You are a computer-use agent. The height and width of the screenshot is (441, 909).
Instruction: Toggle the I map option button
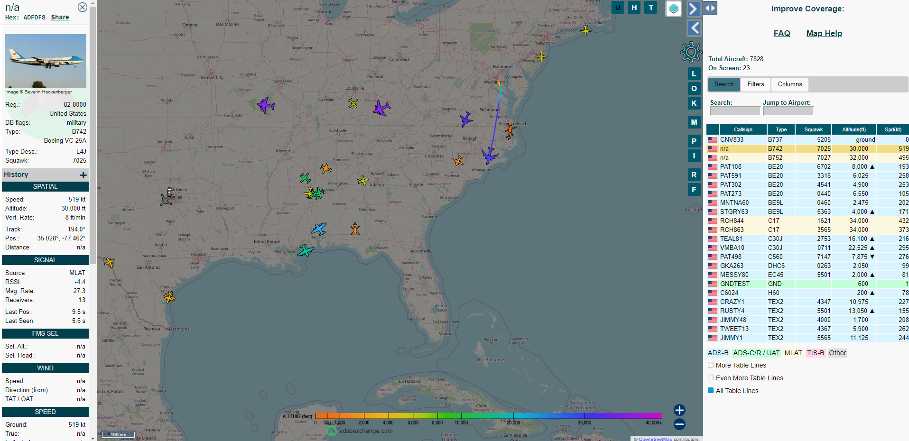pyautogui.click(x=694, y=156)
